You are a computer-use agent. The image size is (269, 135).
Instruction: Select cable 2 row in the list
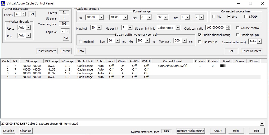131,69
